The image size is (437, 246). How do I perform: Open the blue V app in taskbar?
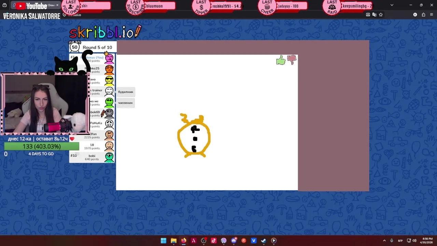(254, 241)
